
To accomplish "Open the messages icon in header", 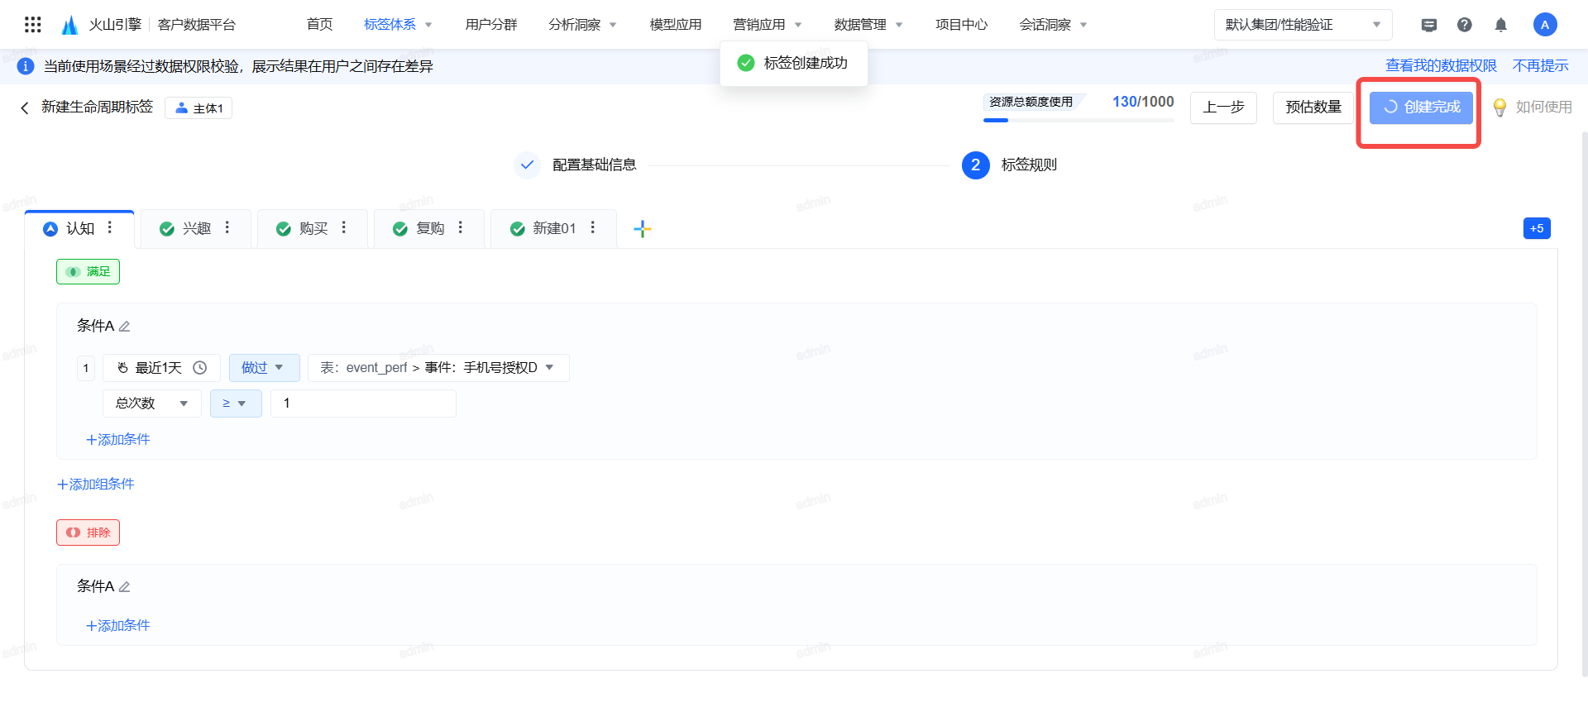I will [x=1429, y=25].
